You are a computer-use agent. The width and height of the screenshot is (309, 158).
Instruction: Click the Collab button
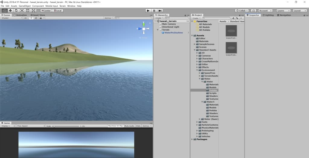tap(242, 11)
